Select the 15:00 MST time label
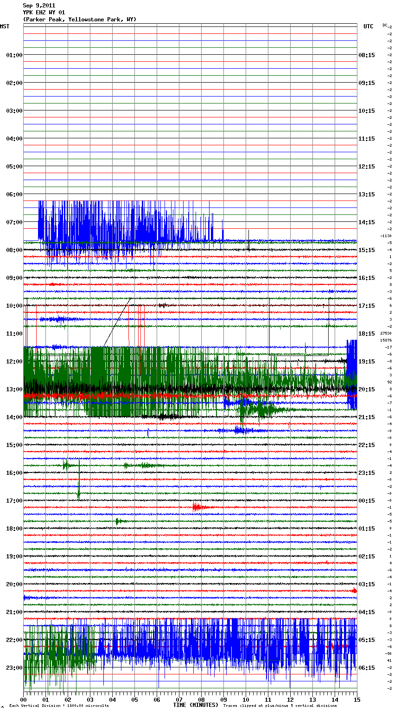 14,445
